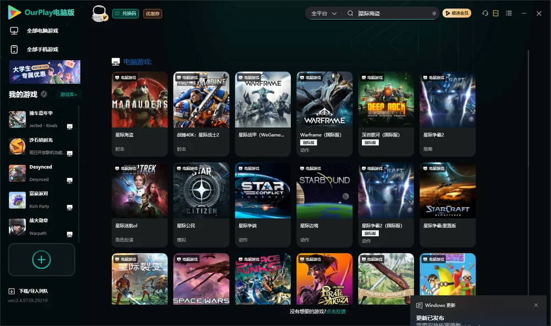Viewport: 551px width, 326px height.
Task: Close the Windows 更新 notification
Action: coord(536,305)
